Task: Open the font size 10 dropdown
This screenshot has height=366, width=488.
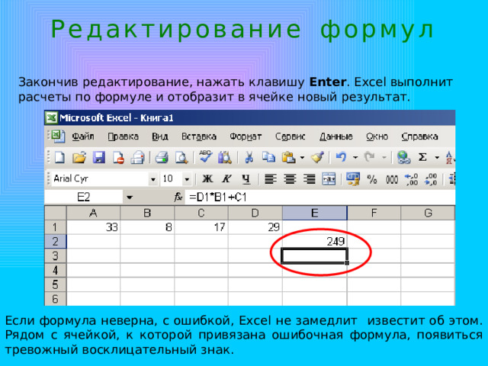Action: tap(187, 179)
